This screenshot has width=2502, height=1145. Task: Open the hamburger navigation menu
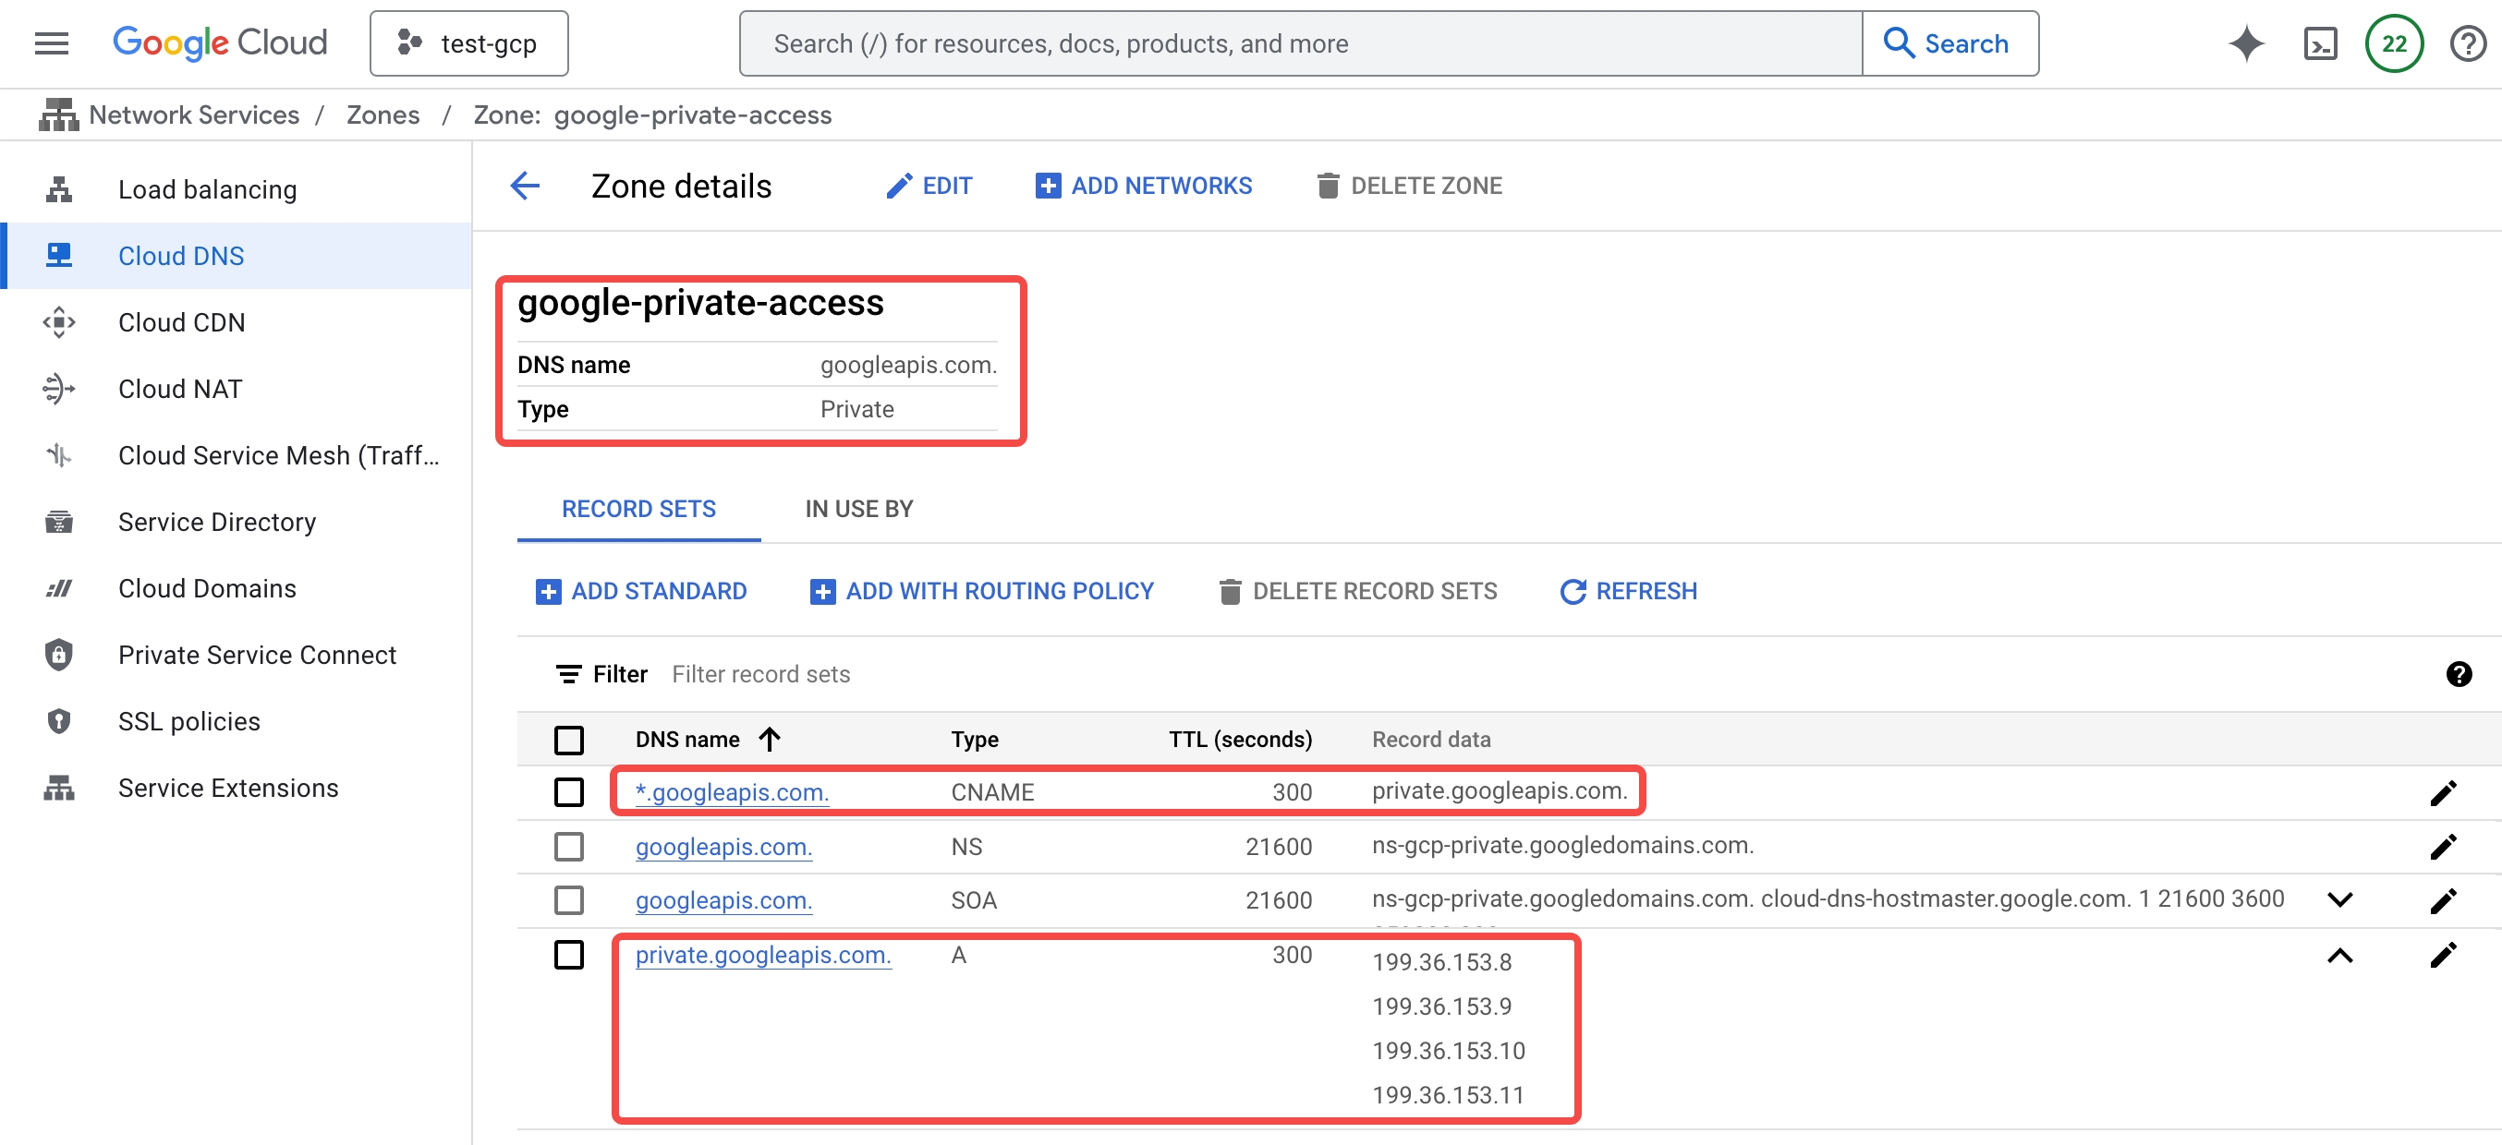[x=51, y=43]
